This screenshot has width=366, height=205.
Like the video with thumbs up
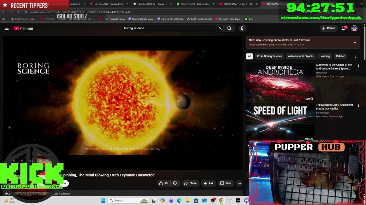coord(163,183)
